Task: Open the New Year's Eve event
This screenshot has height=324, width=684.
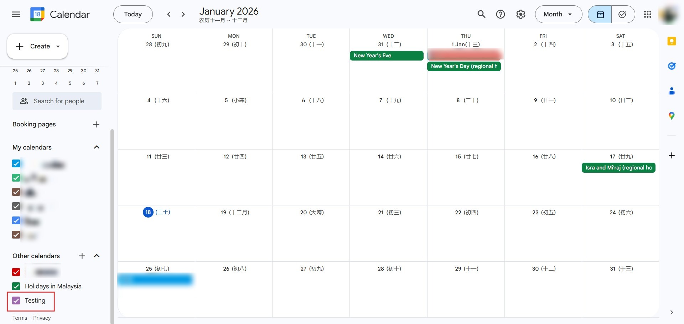Action: coord(386,56)
